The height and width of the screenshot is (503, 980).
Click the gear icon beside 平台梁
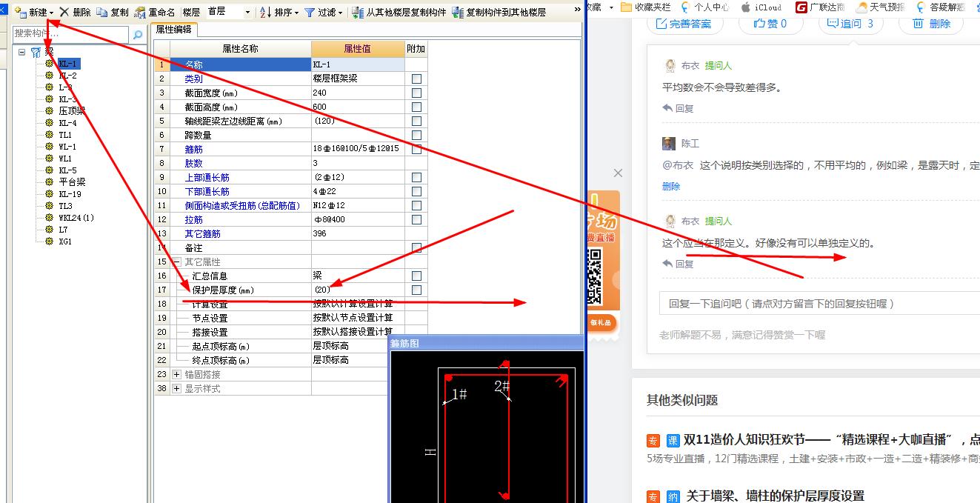pos(50,182)
